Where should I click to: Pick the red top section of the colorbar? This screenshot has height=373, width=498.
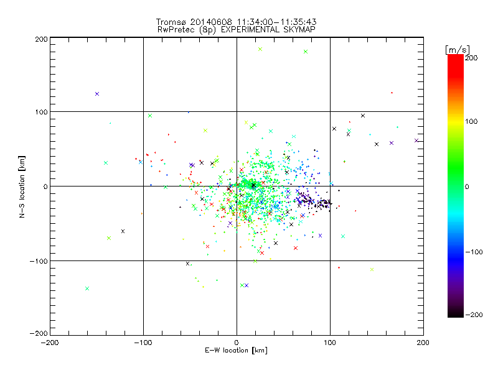[x=456, y=65]
